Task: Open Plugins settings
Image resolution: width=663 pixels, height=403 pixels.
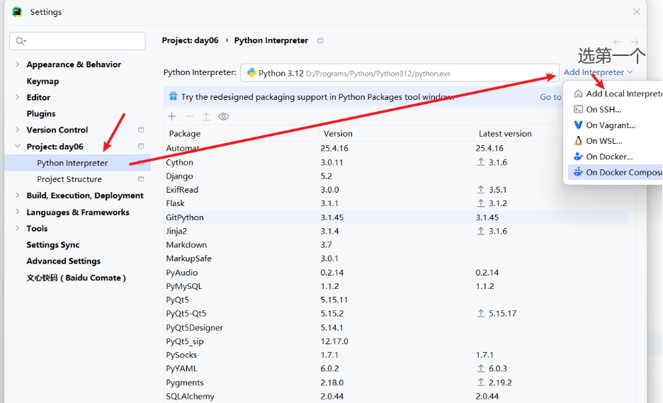Action: click(41, 113)
